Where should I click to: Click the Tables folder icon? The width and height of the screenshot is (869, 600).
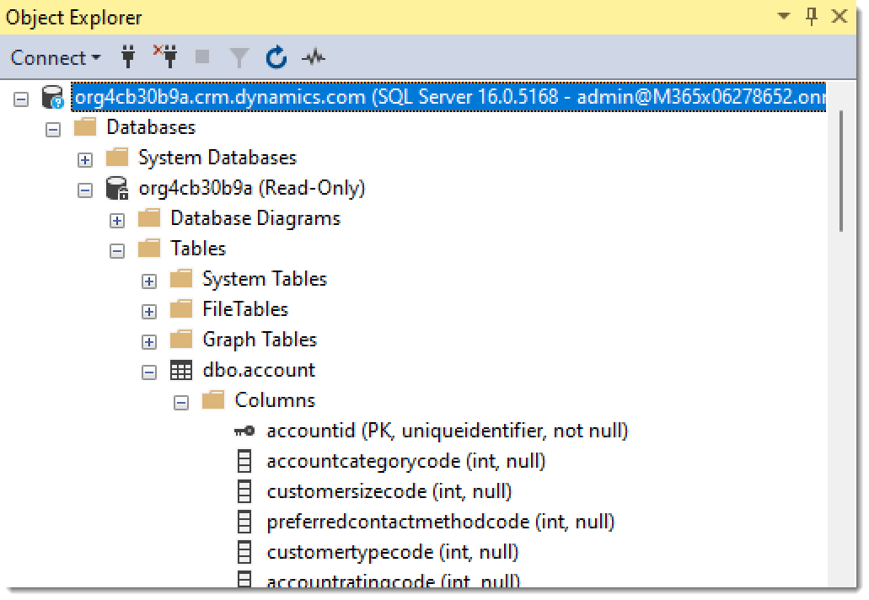click(149, 249)
